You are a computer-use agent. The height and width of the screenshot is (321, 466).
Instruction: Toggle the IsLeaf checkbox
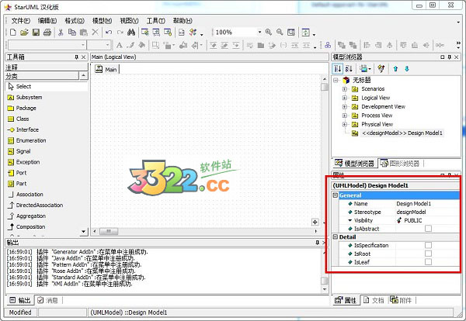(x=428, y=261)
